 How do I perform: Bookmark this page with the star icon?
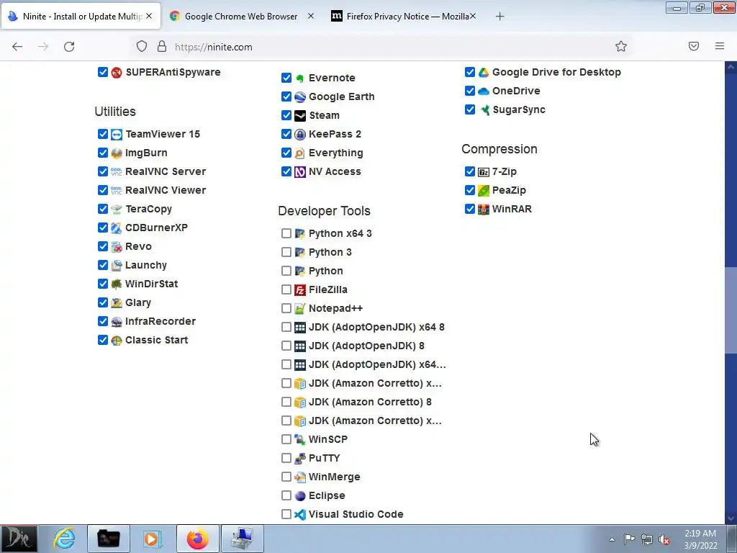pos(621,46)
